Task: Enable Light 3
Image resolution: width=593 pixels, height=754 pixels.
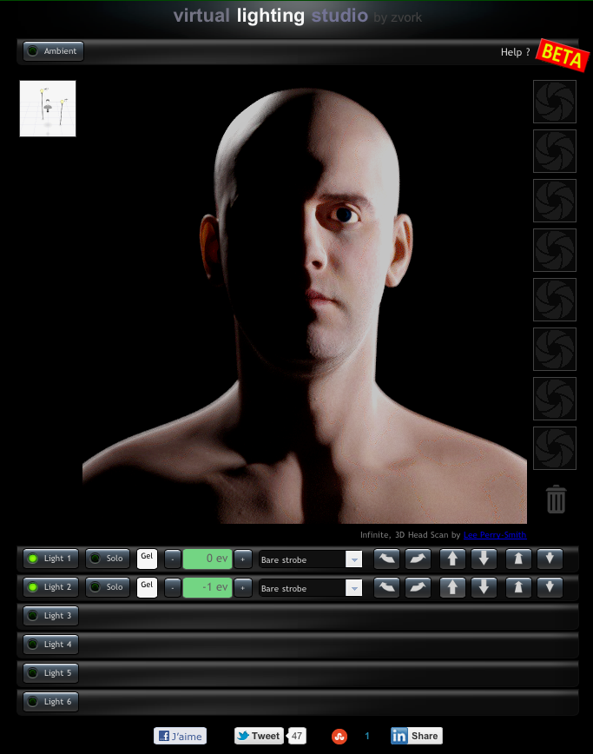Action: click(x=50, y=616)
